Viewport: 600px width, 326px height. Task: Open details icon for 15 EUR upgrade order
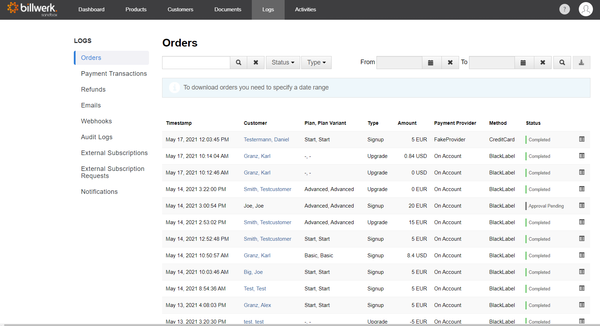pos(582,222)
